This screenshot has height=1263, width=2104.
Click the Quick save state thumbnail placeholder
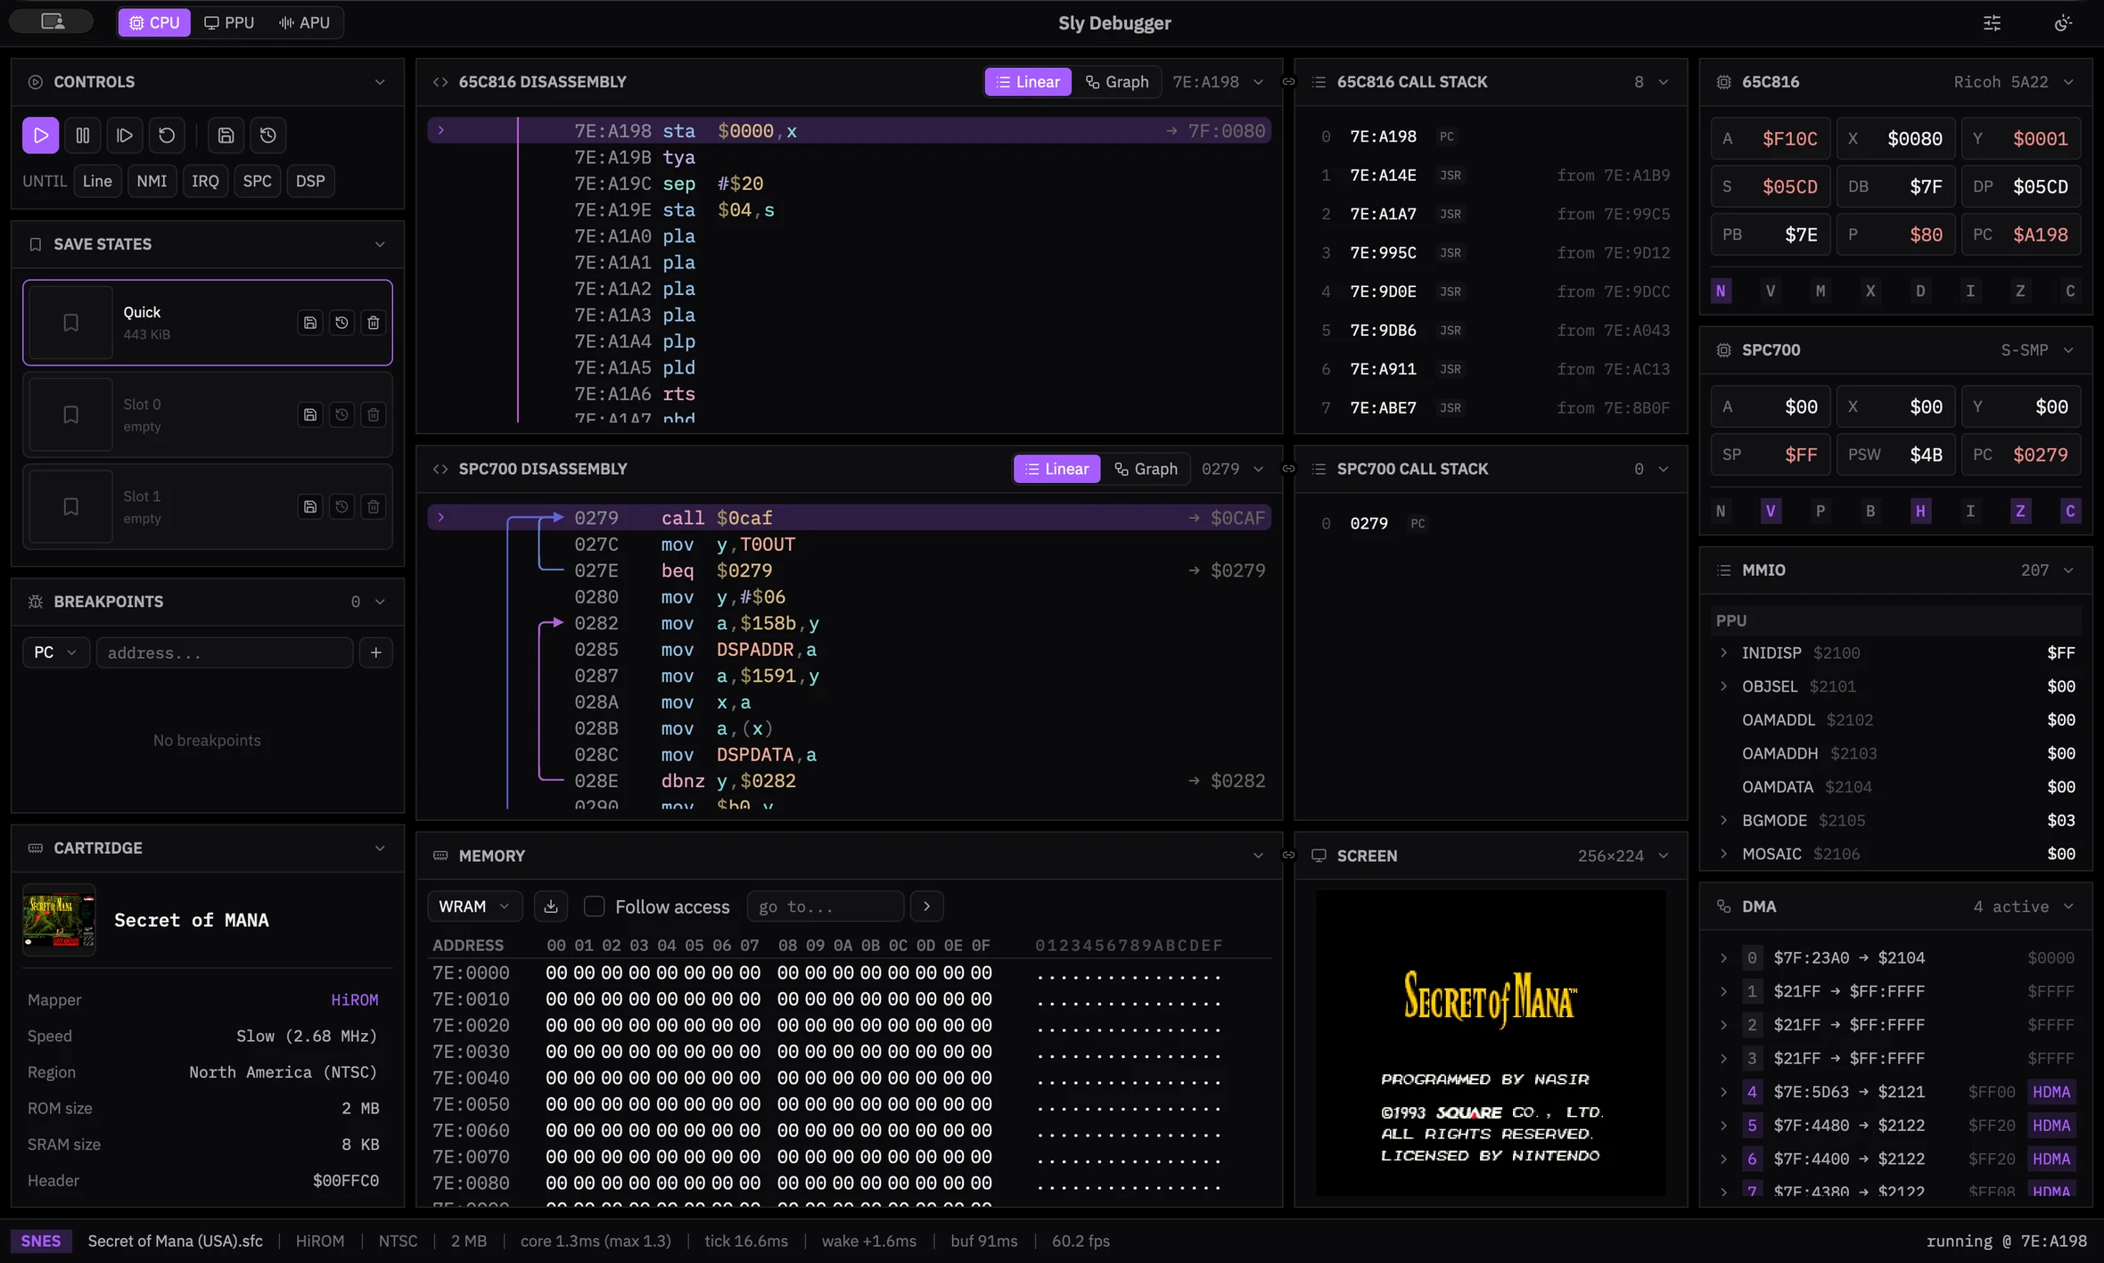point(71,323)
